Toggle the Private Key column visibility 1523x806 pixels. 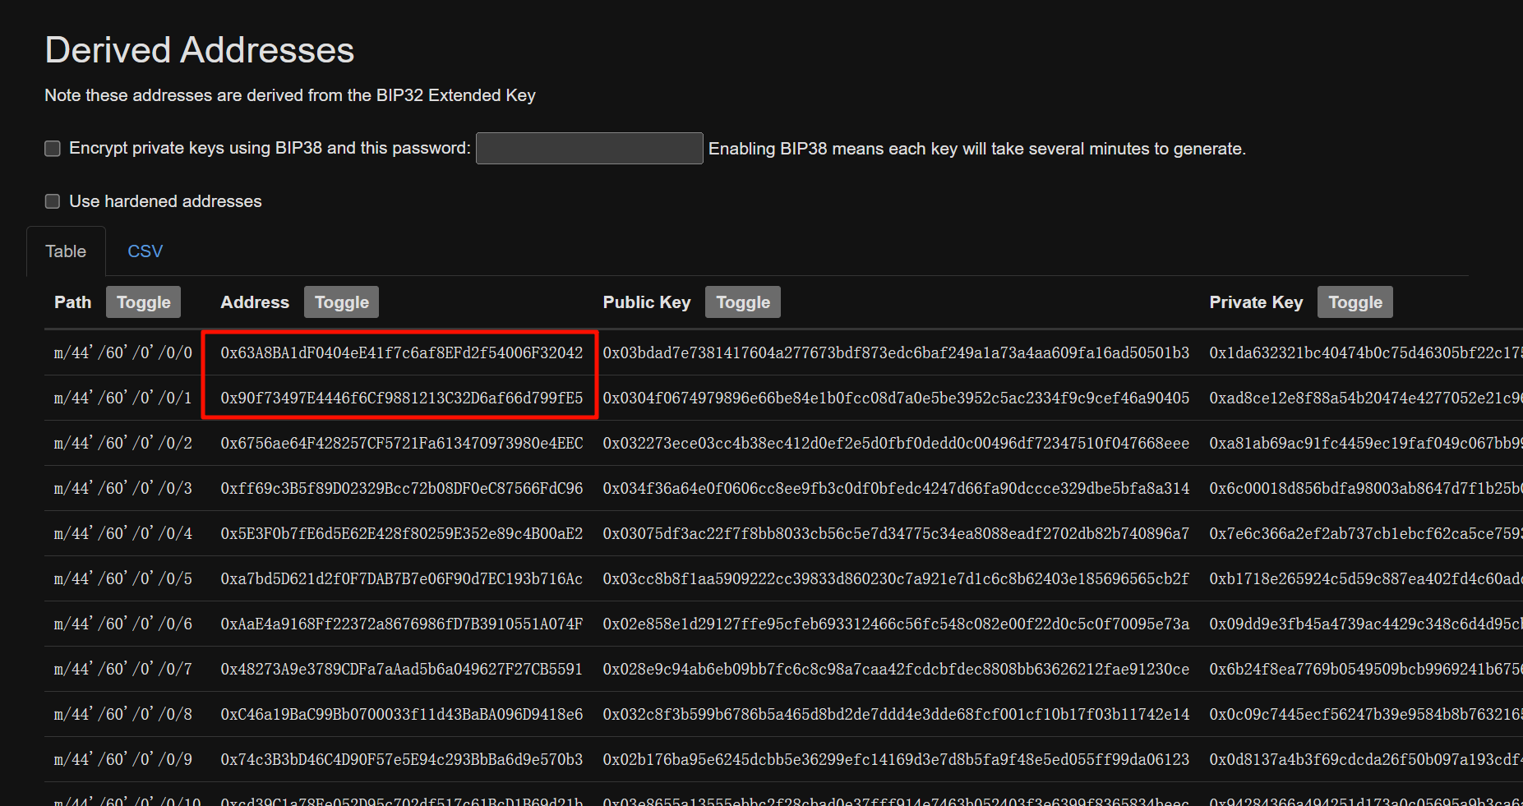tap(1355, 302)
